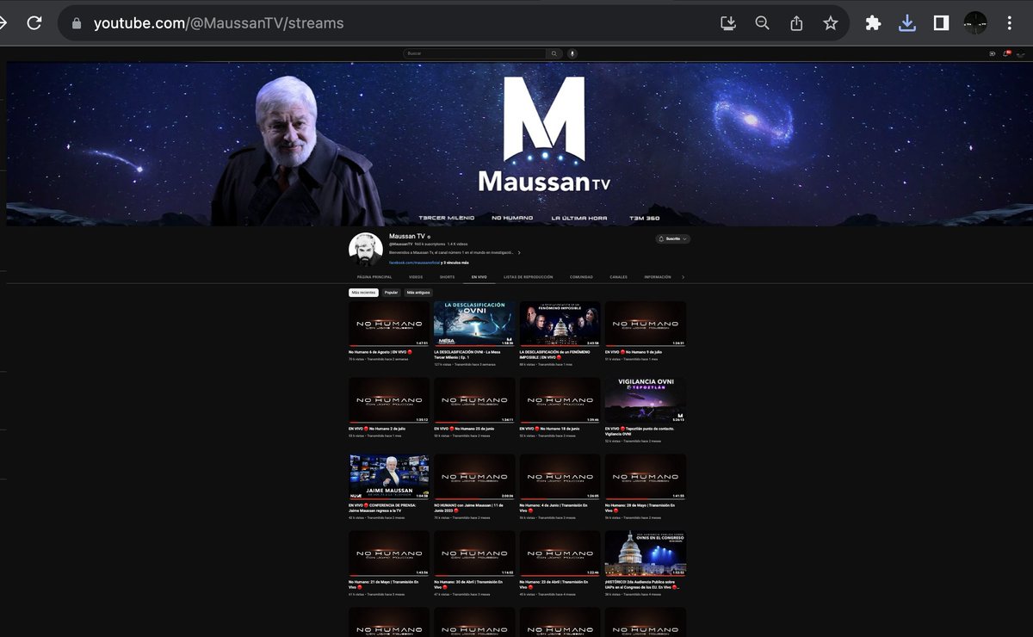This screenshot has height=637, width=1033.
Task: Click the share page icon in address bar
Action: pos(797,23)
